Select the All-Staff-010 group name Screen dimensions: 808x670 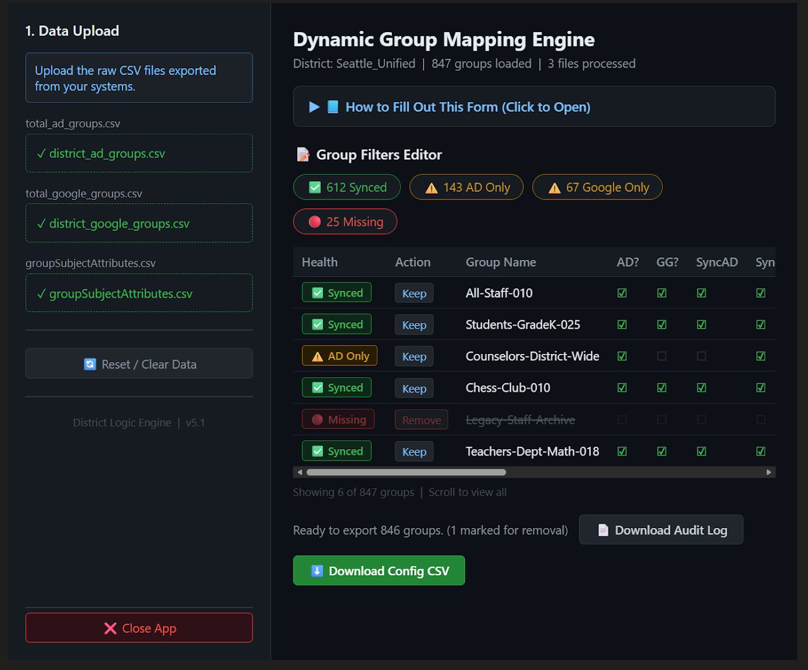tap(499, 293)
